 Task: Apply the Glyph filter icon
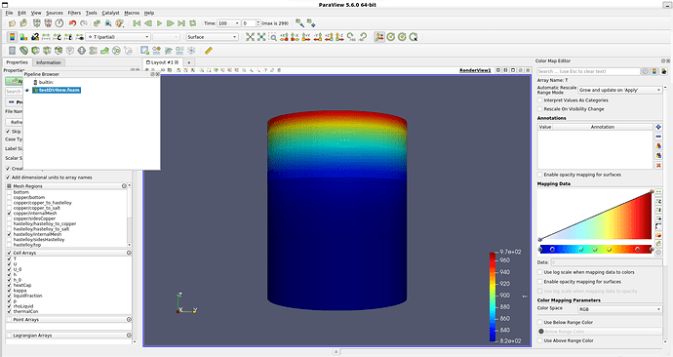pyautogui.click(x=82, y=51)
